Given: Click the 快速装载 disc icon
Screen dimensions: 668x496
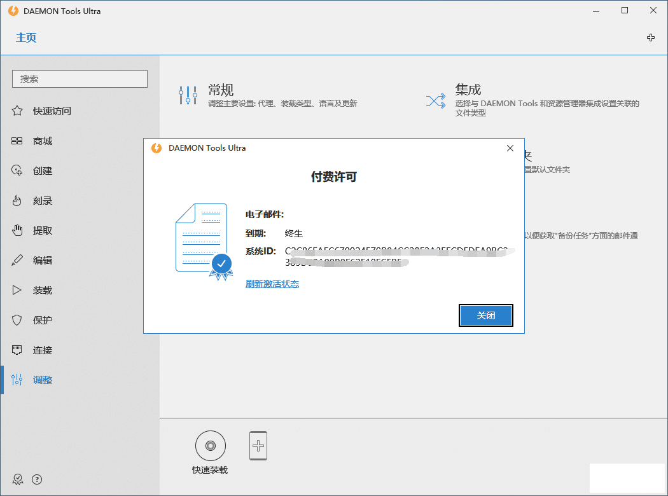Looking at the screenshot, I should pyautogui.click(x=211, y=446).
